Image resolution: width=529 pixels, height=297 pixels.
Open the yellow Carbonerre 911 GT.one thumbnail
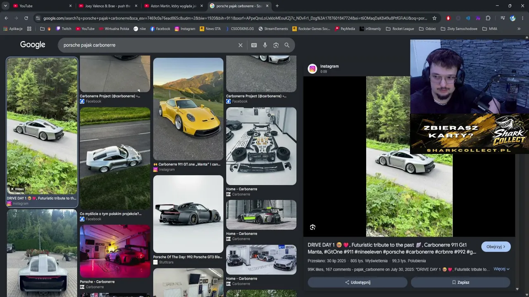[x=188, y=109]
